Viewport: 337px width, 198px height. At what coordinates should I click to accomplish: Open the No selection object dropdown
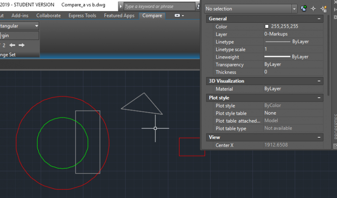(294, 8)
